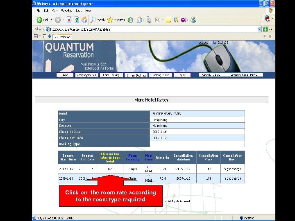Click the Booking Status navigation button
The height and width of the screenshot is (221, 295).
tap(161, 75)
